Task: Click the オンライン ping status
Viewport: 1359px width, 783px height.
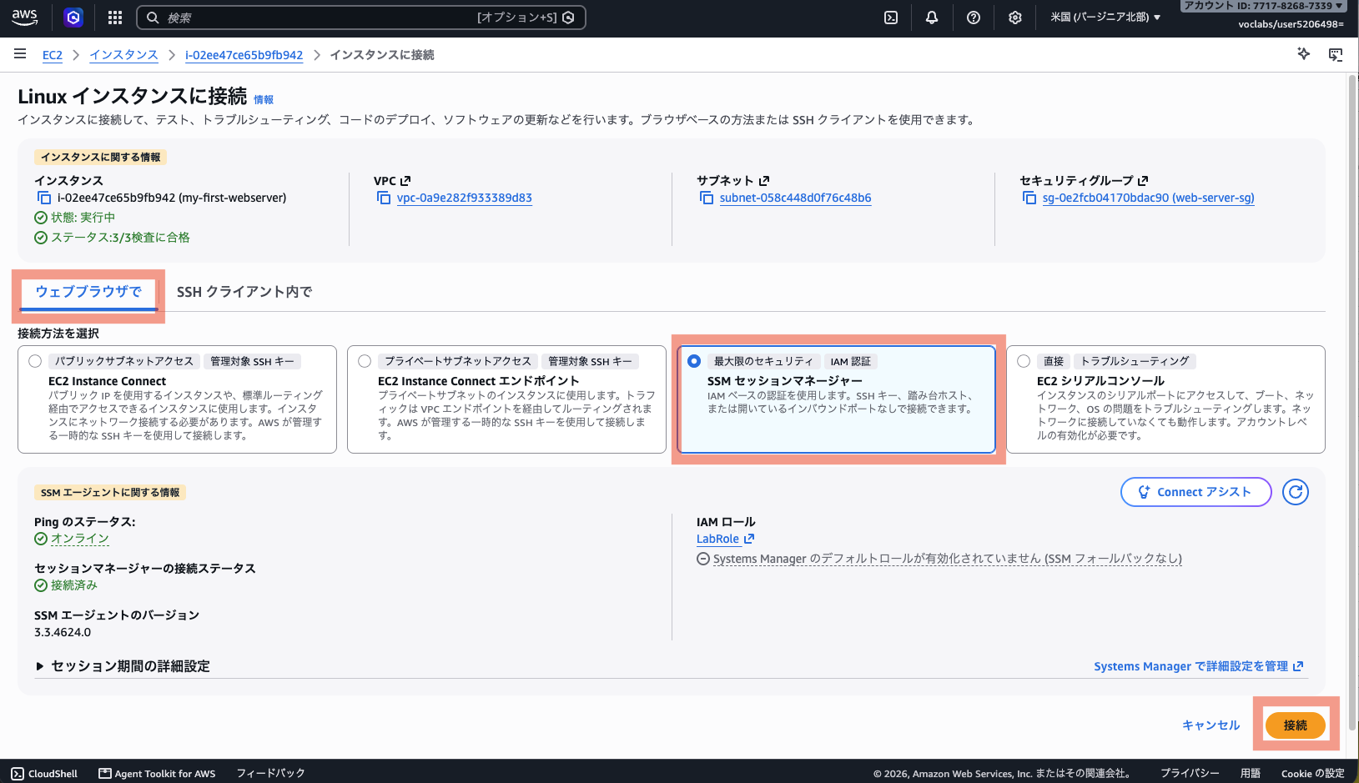Action: coord(80,539)
